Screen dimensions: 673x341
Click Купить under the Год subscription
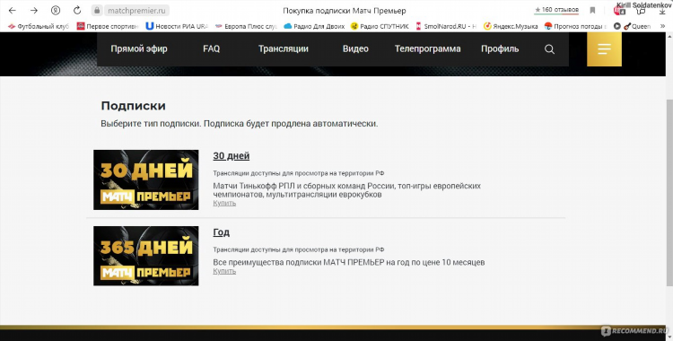pyautogui.click(x=224, y=271)
